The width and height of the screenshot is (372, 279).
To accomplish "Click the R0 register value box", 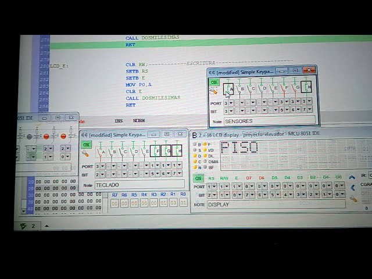I will click(x=183, y=203).
